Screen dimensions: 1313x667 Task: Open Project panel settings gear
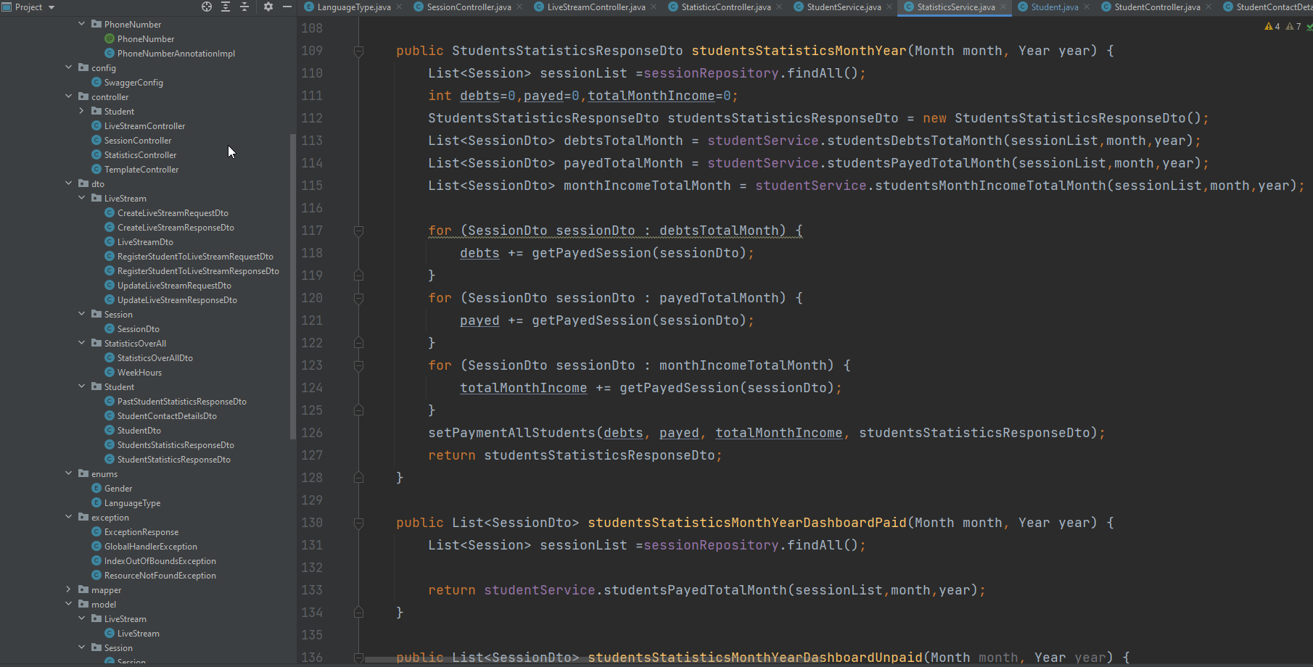pyautogui.click(x=268, y=7)
